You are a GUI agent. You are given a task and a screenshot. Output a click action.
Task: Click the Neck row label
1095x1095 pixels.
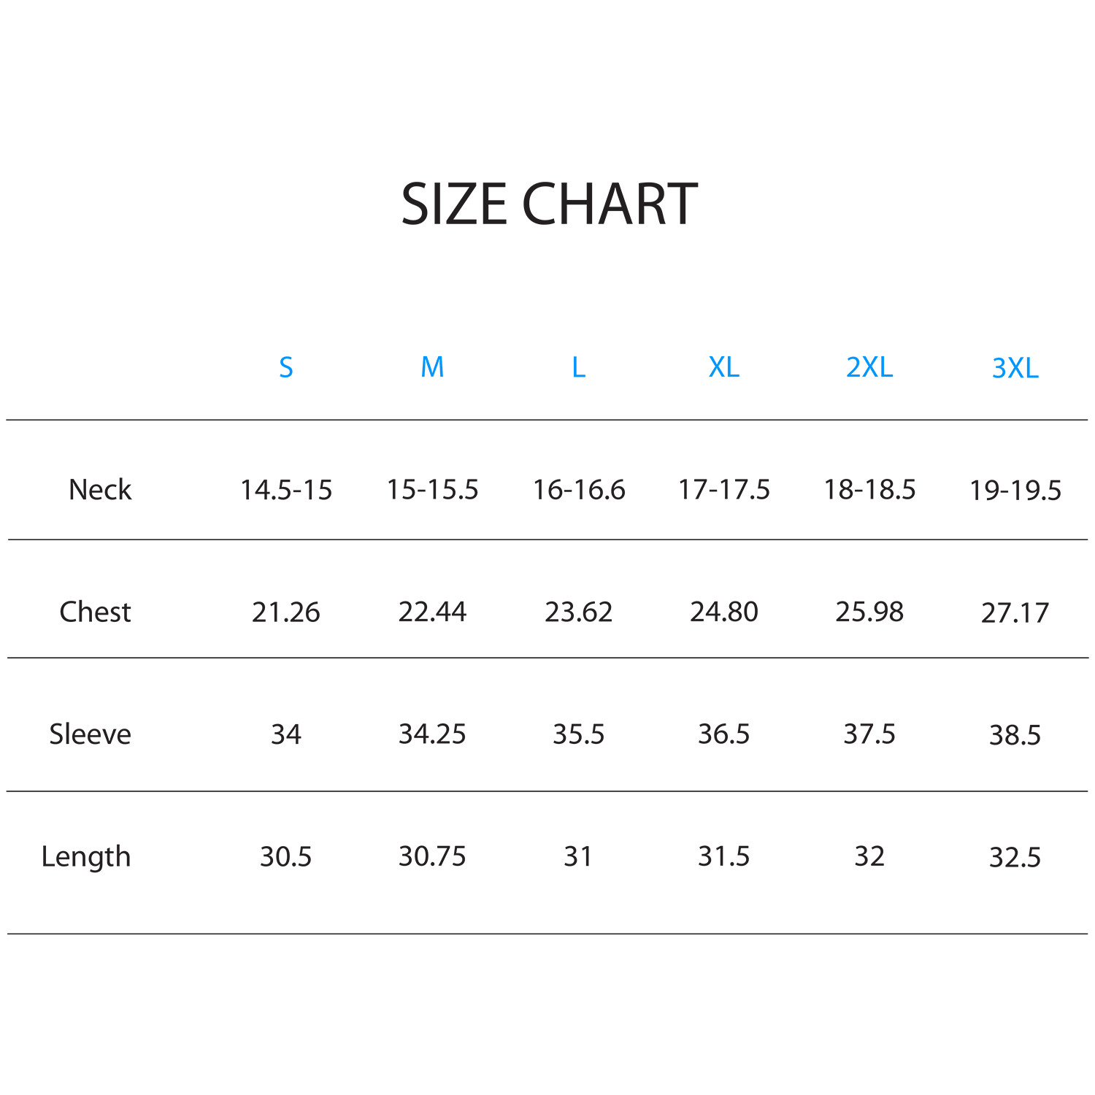pos(100,490)
